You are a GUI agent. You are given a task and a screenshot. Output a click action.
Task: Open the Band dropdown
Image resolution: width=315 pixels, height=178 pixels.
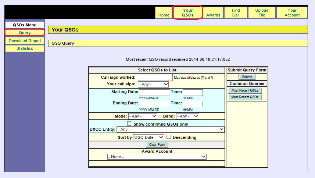[x=187, y=116]
